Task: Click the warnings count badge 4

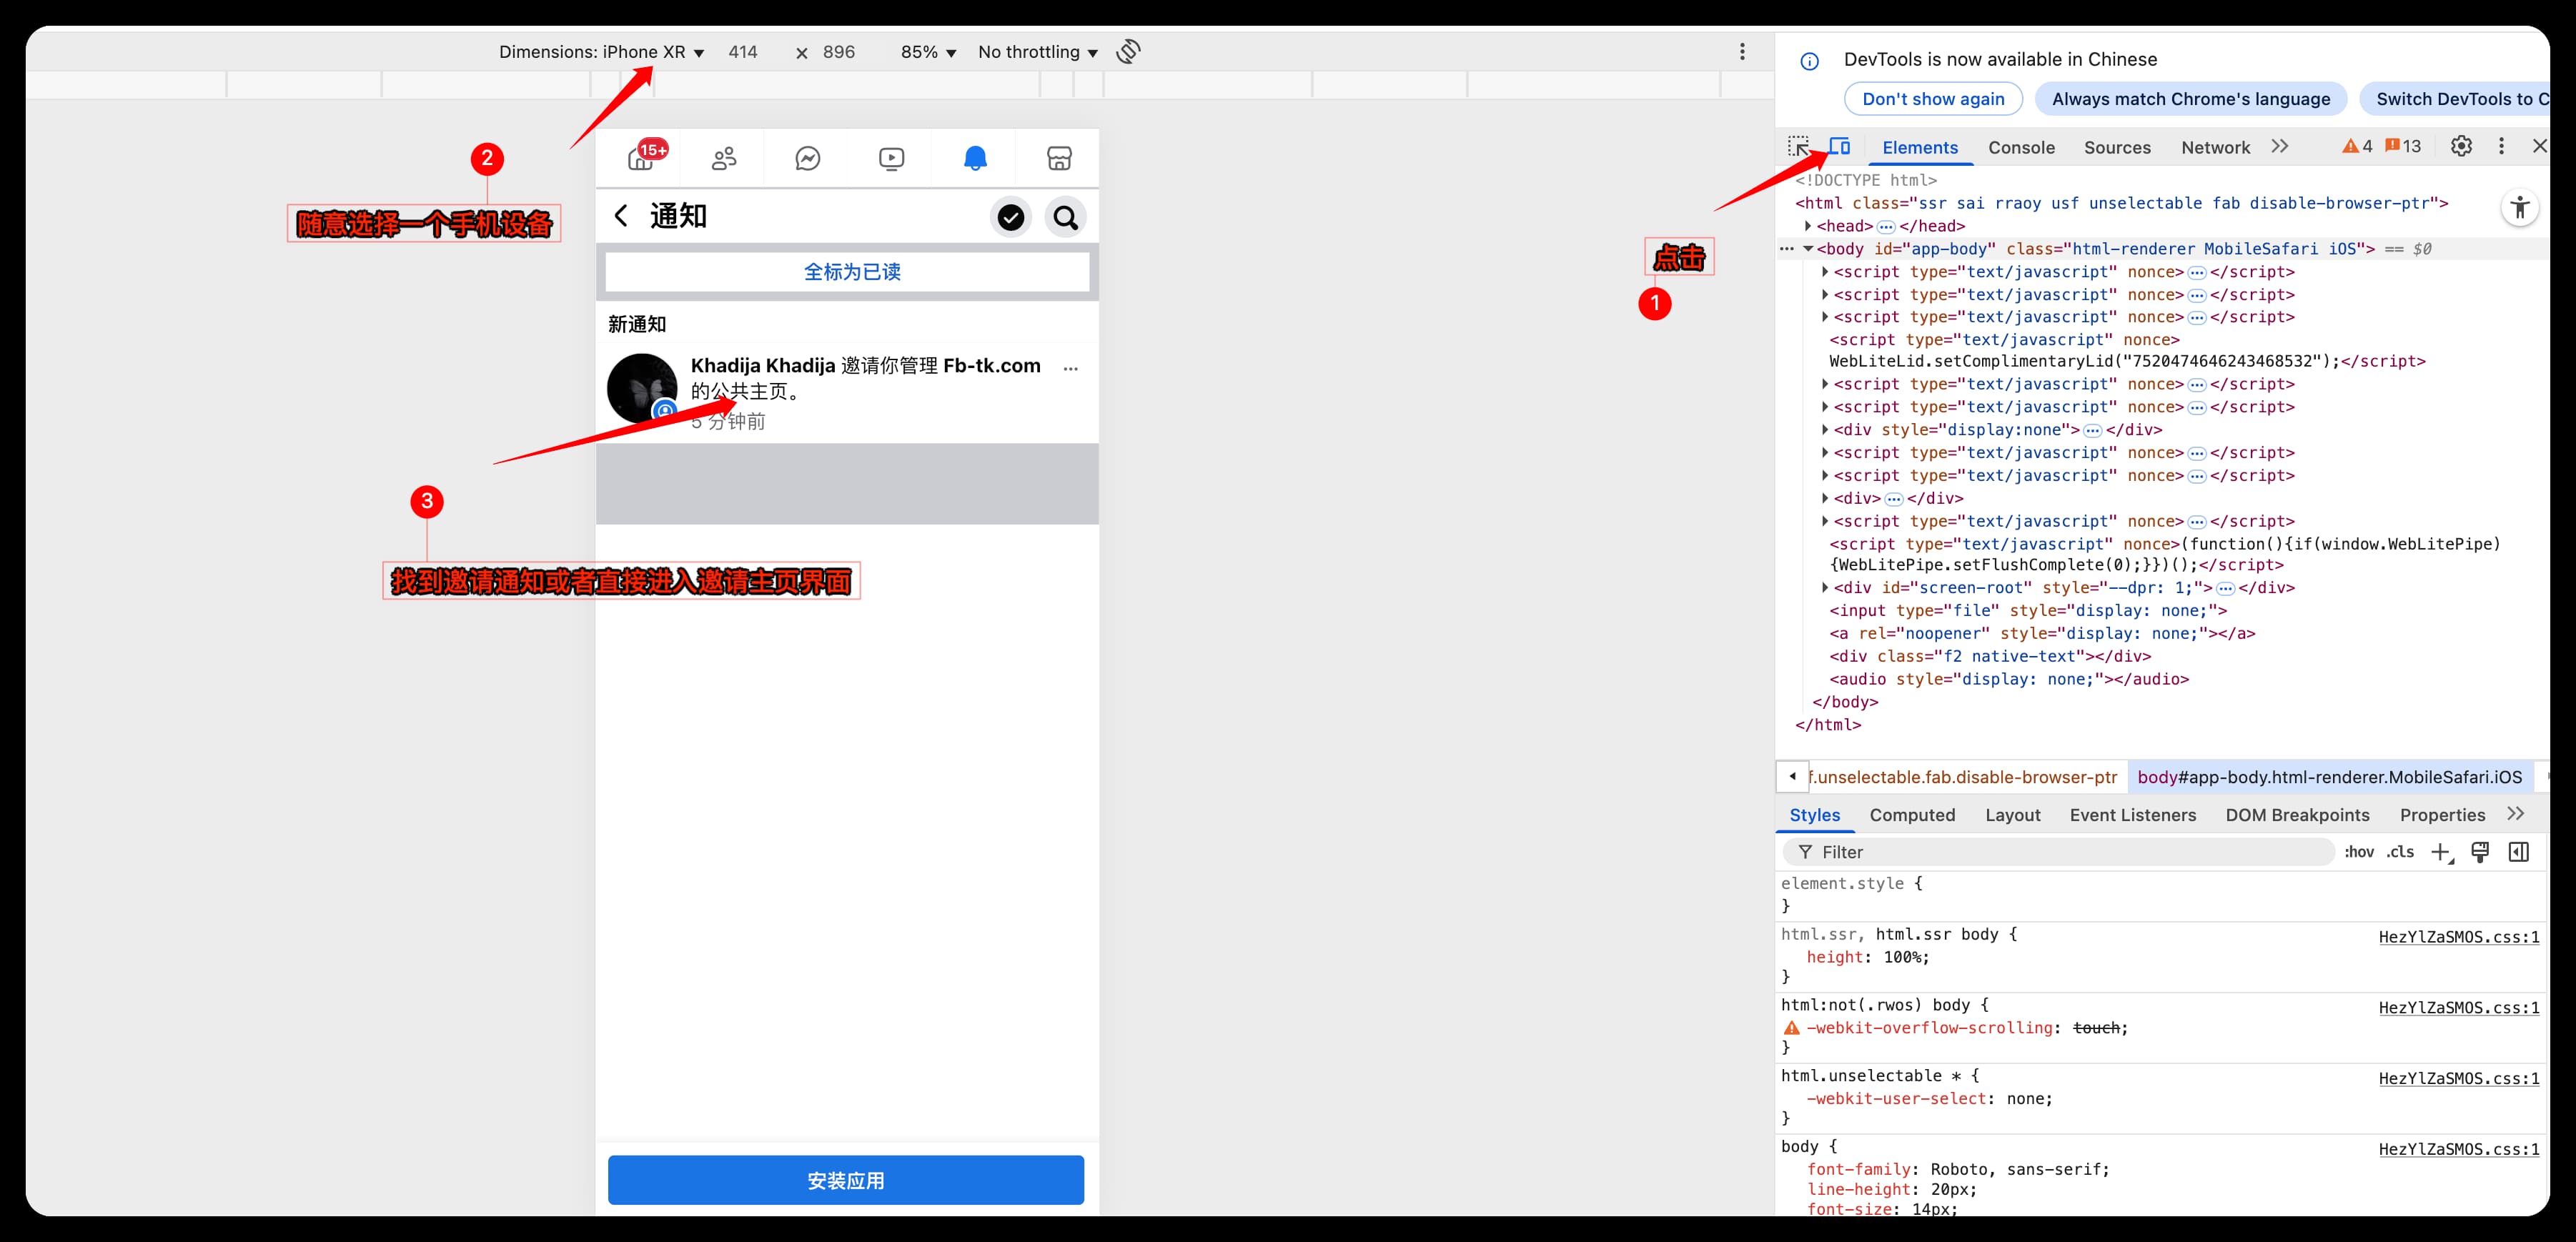Action: point(2357,146)
